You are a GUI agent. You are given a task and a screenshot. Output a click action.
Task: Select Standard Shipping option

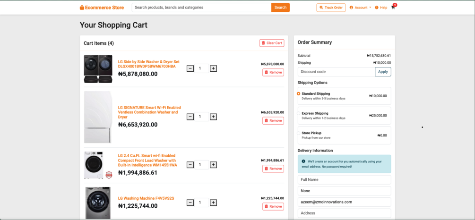299,94
